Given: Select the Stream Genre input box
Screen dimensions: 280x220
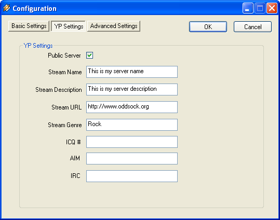Looking at the screenshot, I should click(x=132, y=125).
